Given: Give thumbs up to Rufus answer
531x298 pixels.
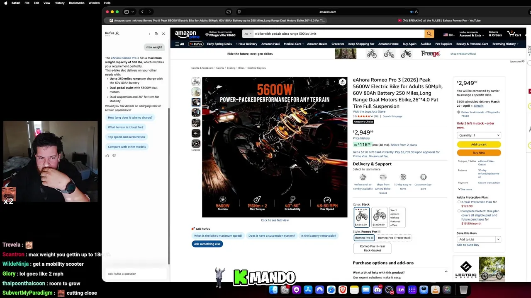Looking at the screenshot, I should coord(107,156).
